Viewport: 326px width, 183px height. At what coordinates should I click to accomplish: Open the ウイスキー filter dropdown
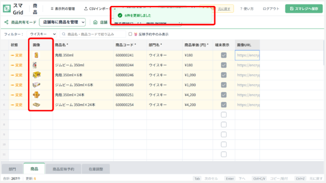(x=42, y=34)
